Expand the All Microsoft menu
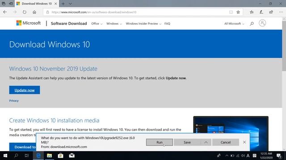Image resolution: width=286 pixels, height=160 pixels. 234,24
